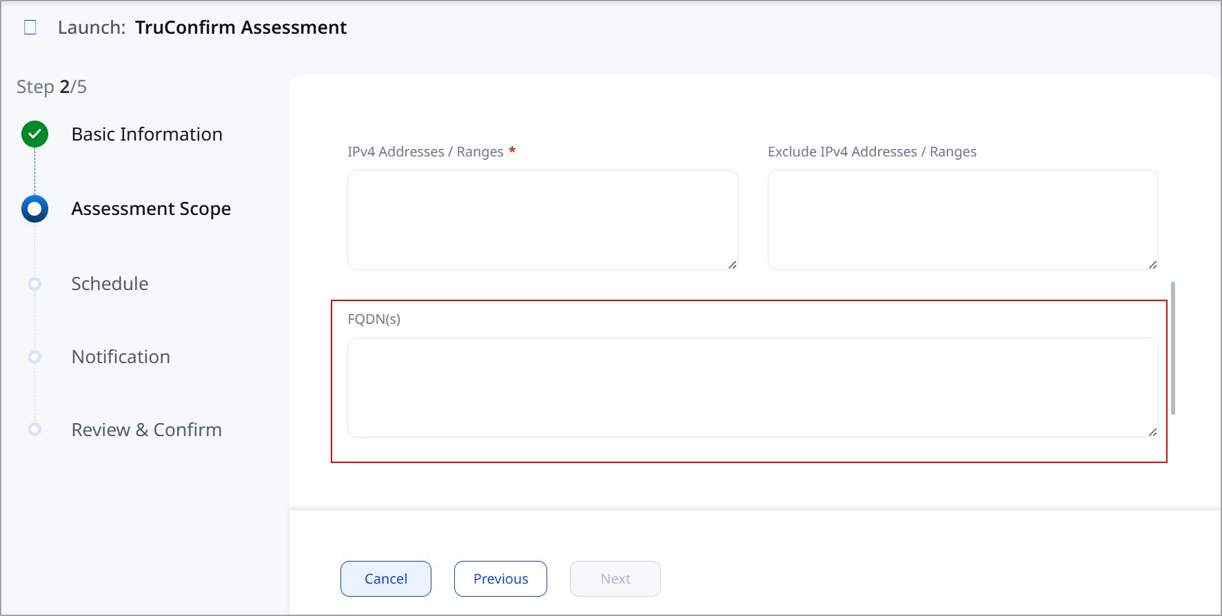
Task: Click the resize handle of the Exclude IPv4 box
Action: point(1152,265)
